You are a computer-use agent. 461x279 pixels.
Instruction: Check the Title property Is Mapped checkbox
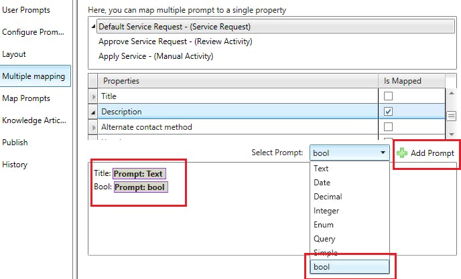[x=388, y=96]
